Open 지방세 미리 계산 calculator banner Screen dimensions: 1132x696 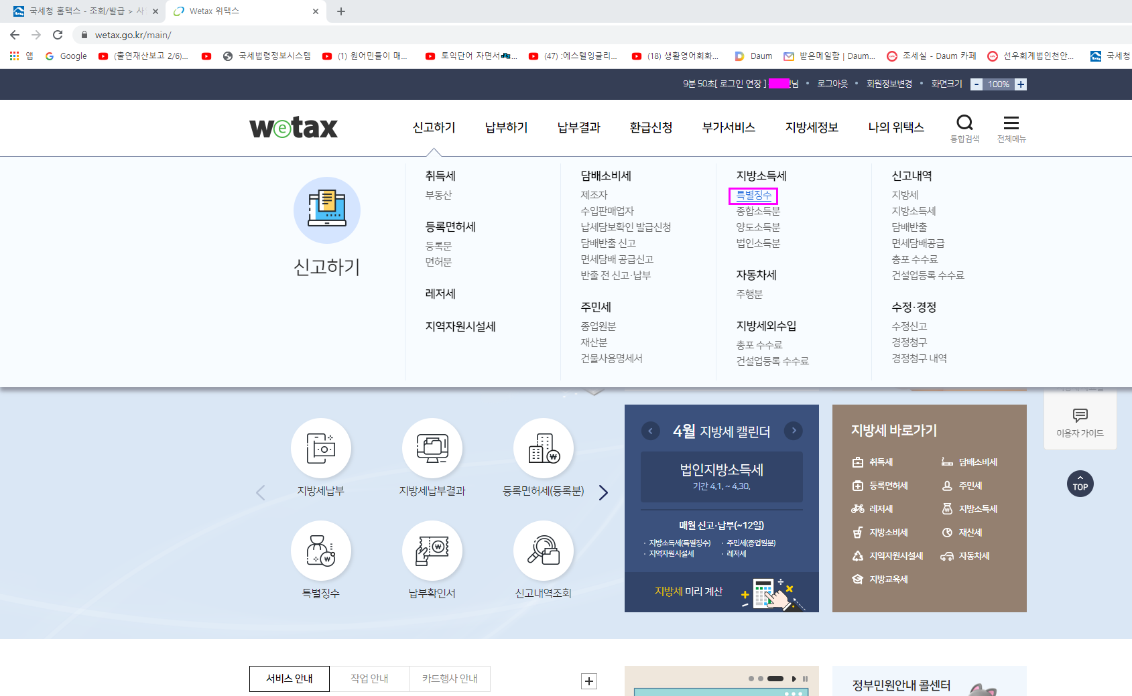(722, 591)
